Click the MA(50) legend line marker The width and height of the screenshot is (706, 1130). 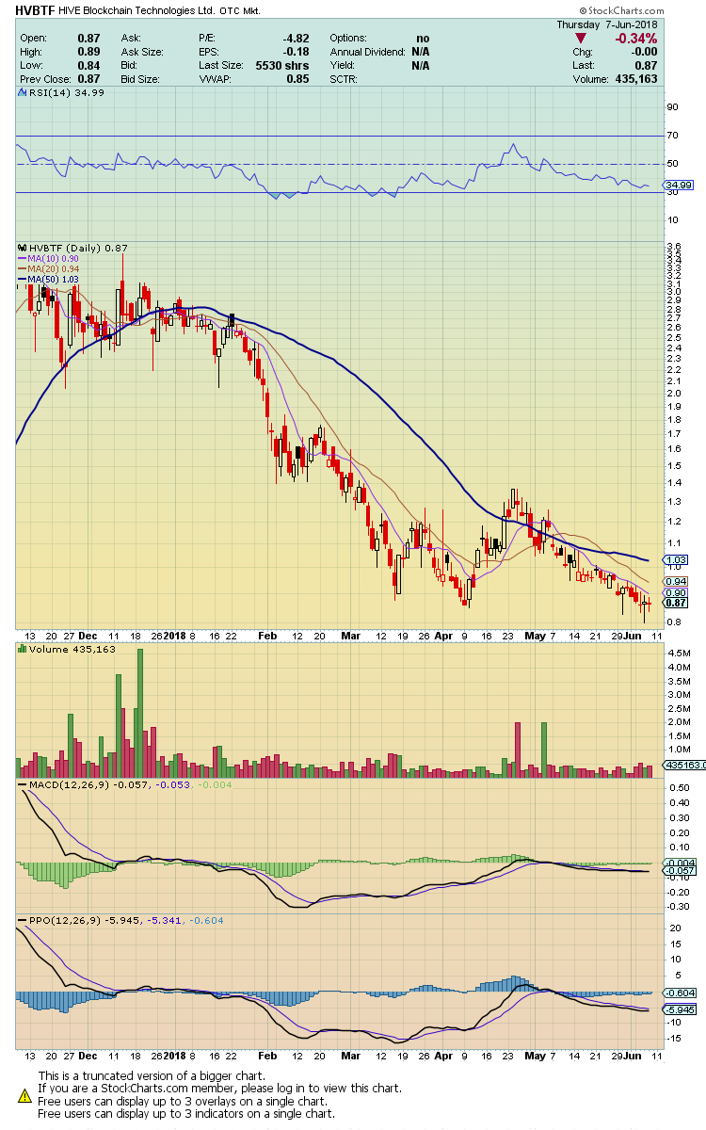[22, 279]
